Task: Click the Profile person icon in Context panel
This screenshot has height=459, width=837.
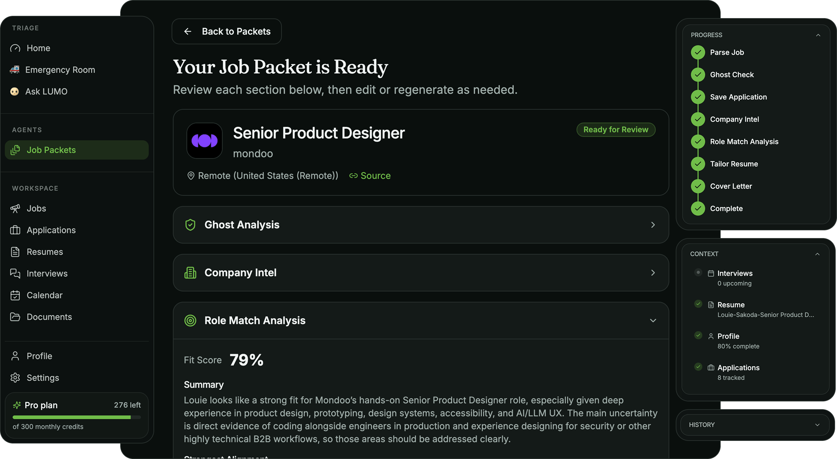Action: 711,336
